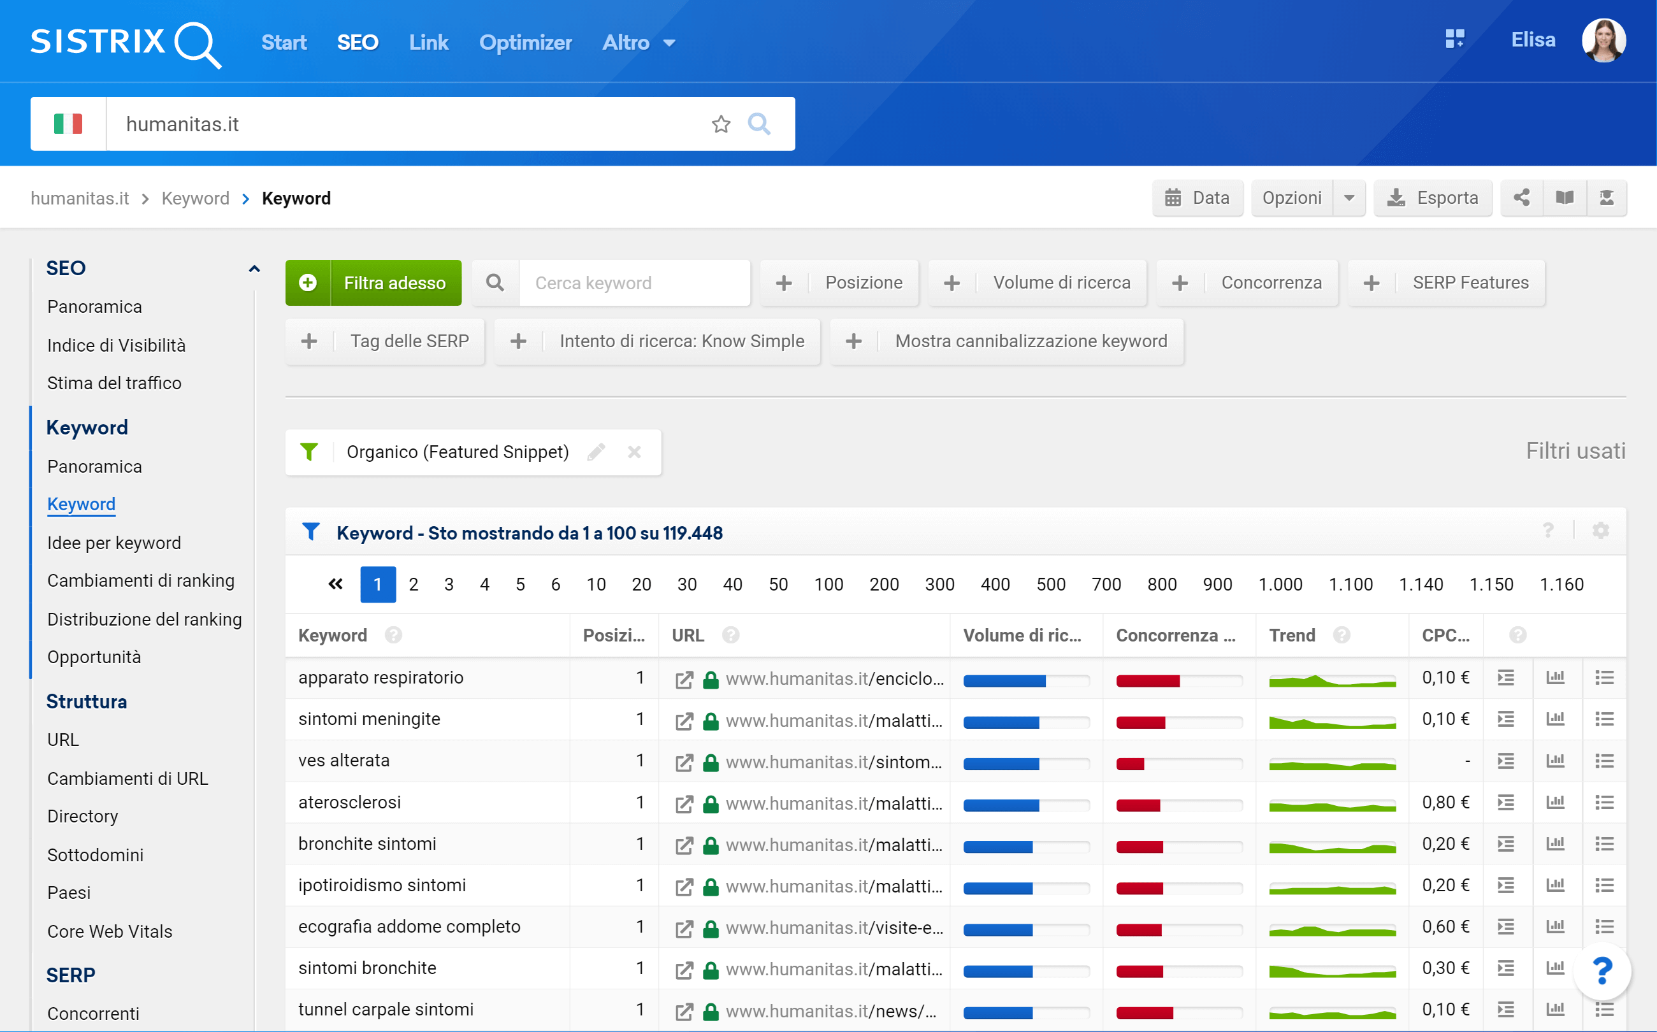Open Indice di Visibilità in sidebar
1657x1032 pixels.
(x=116, y=345)
